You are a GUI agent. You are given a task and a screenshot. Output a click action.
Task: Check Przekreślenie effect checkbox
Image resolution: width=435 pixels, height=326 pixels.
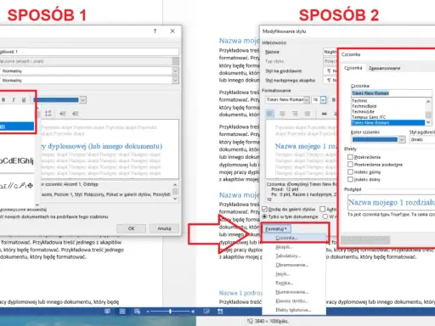tap(350, 157)
